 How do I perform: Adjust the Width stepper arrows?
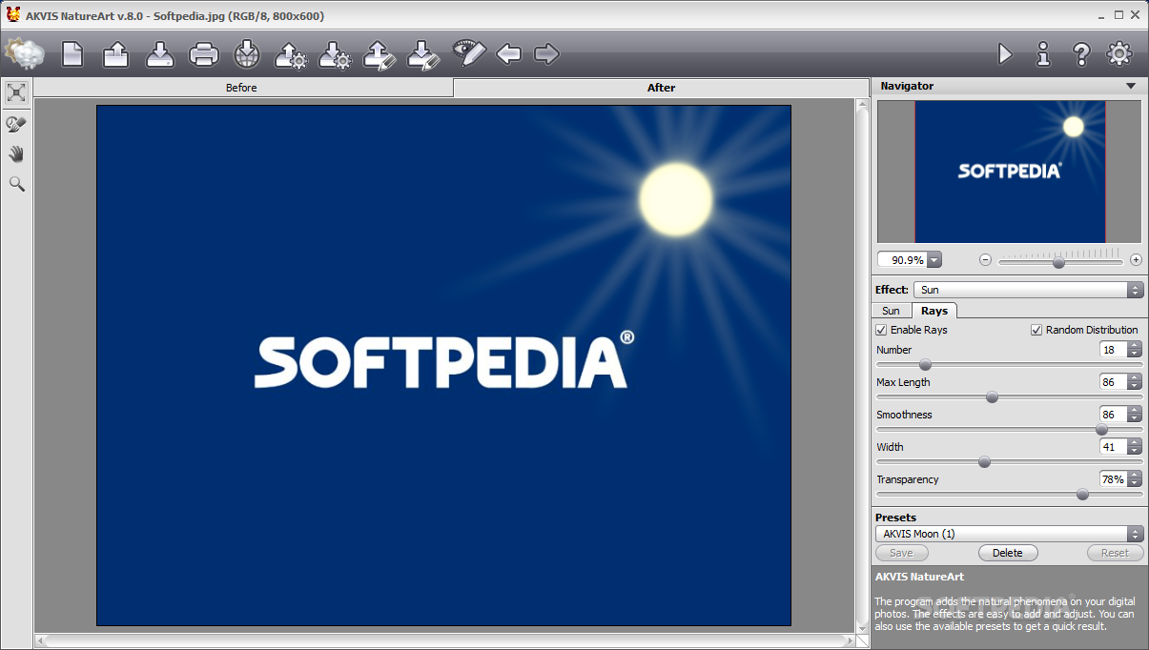[1135, 447]
